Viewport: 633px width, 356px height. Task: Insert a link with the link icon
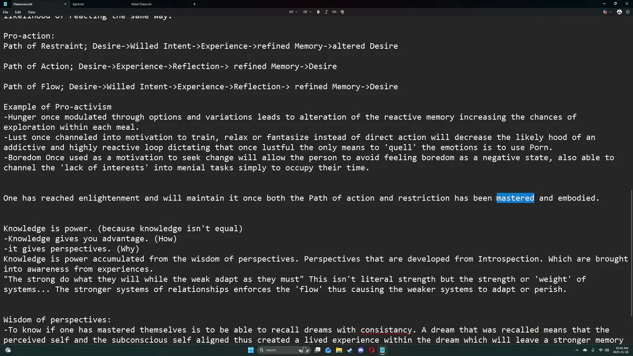[334, 12]
